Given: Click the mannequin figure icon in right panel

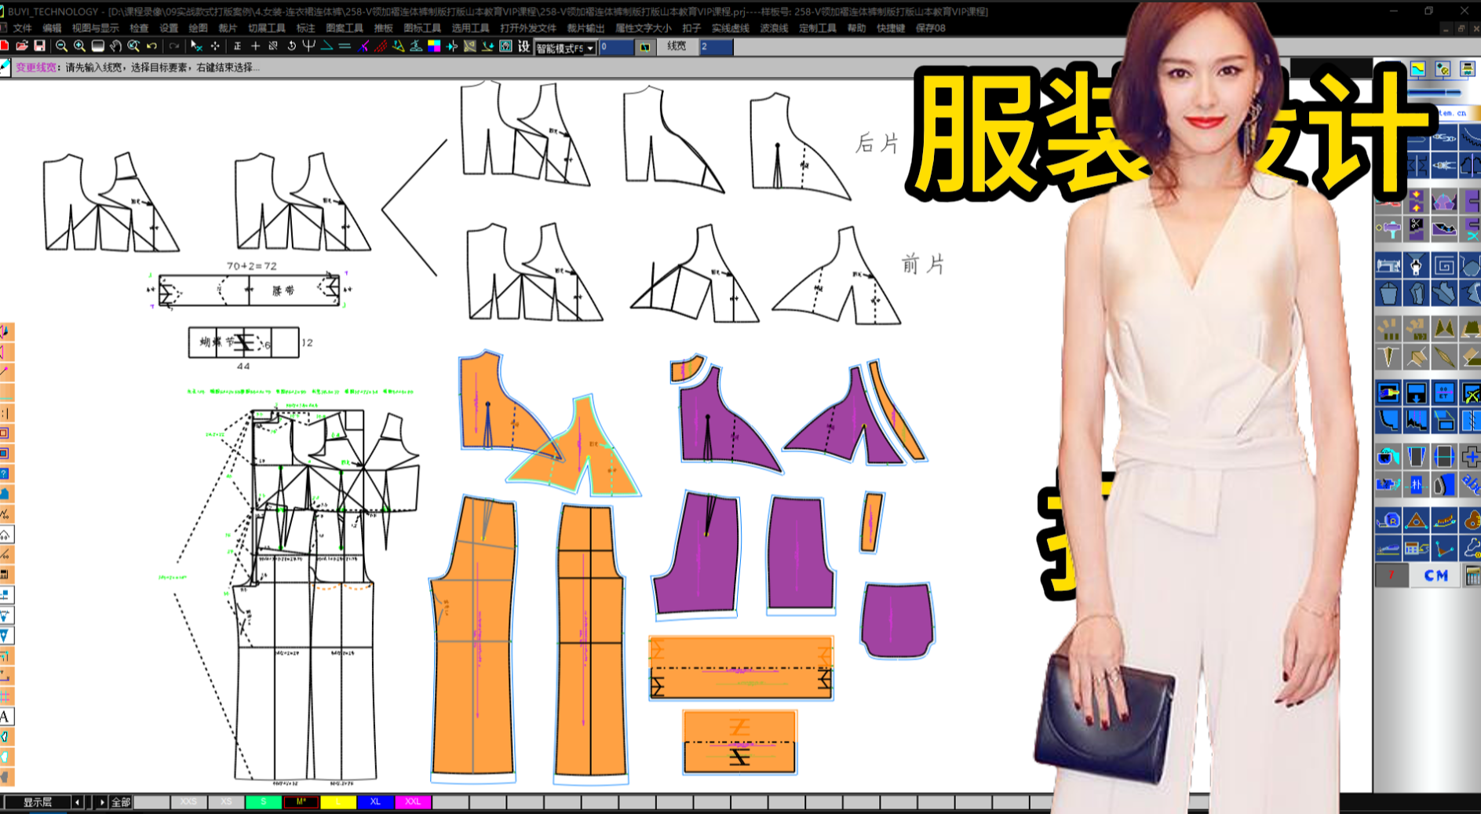Looking at the screenshot, I should tap(1416, 266).
